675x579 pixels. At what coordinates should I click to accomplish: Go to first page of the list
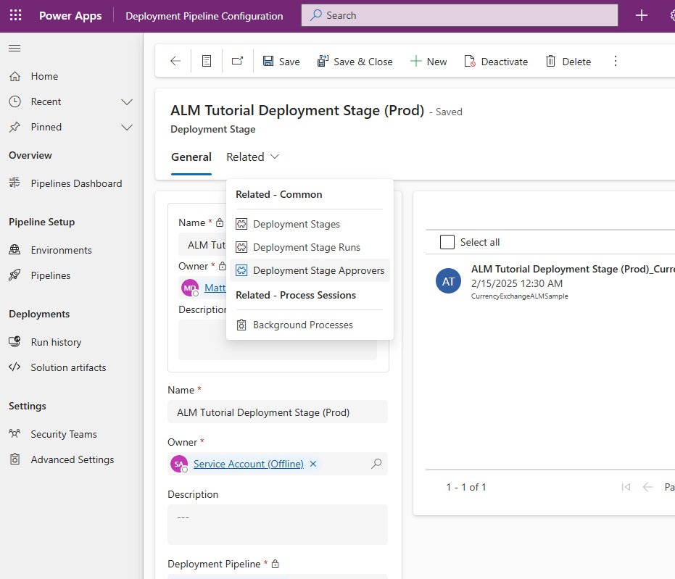[x=626, y=486]
